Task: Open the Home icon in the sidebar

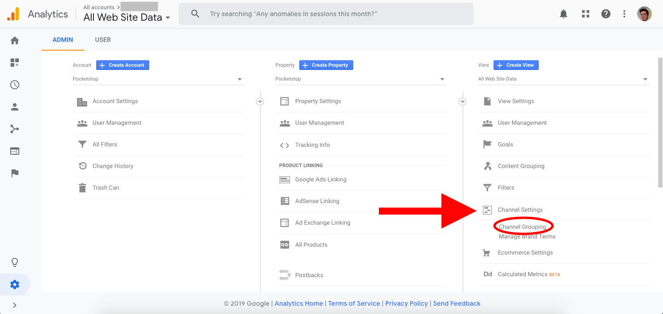Action: point(14,41)
